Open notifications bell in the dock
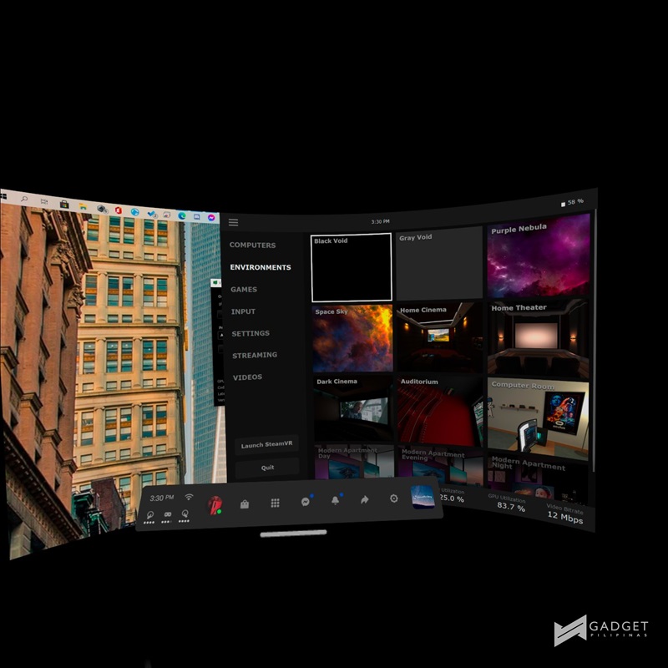 (336, 500)
